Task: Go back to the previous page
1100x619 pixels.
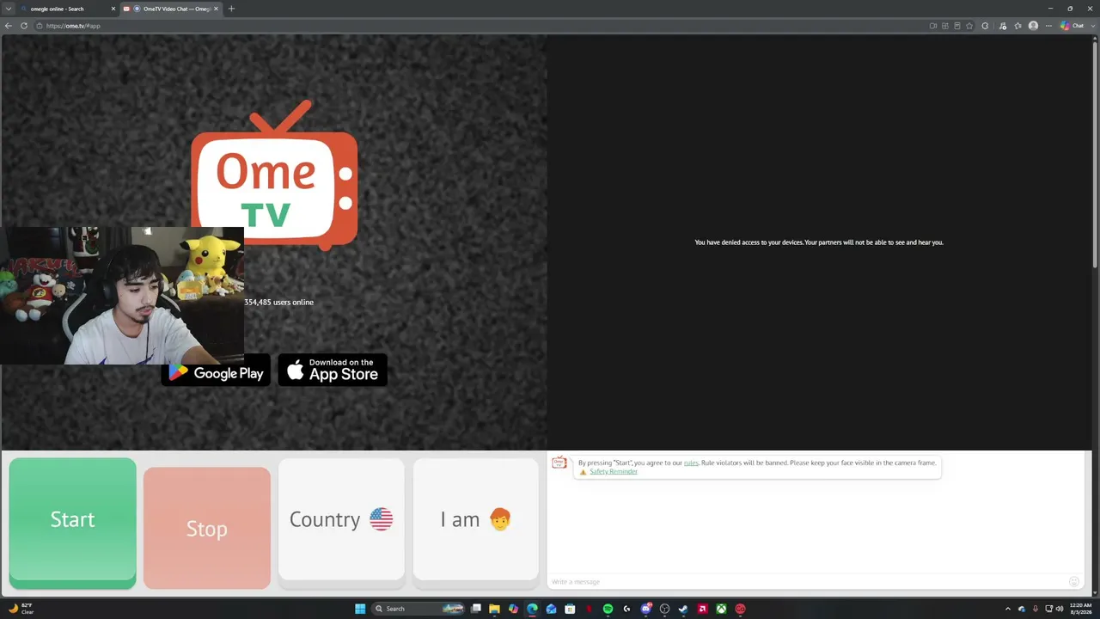Action: pyautogui.click(x=9, y=26)
